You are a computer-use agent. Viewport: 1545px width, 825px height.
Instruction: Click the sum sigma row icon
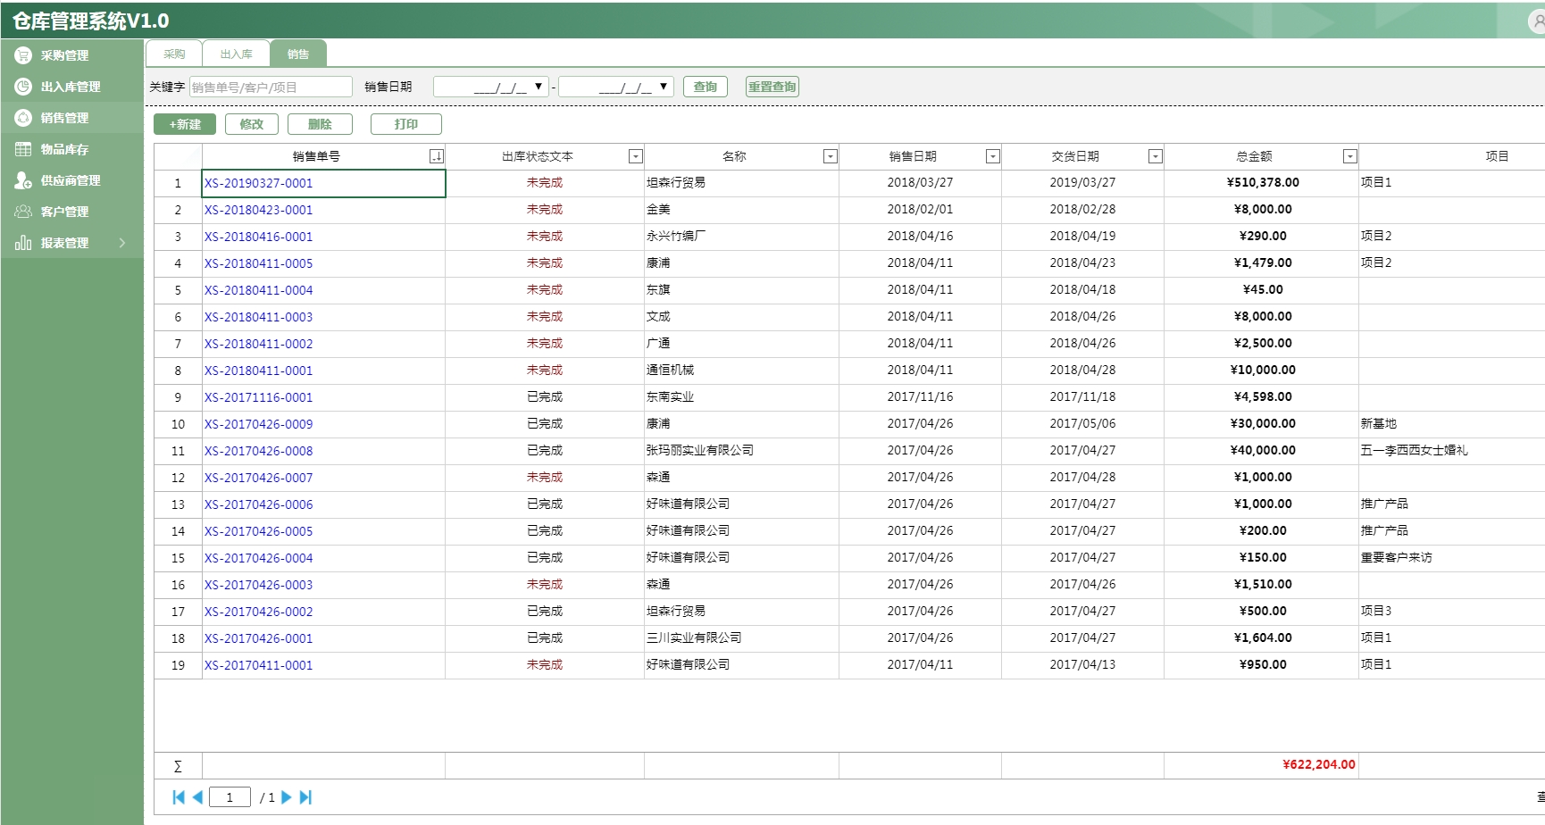click(x=178, y=766)
